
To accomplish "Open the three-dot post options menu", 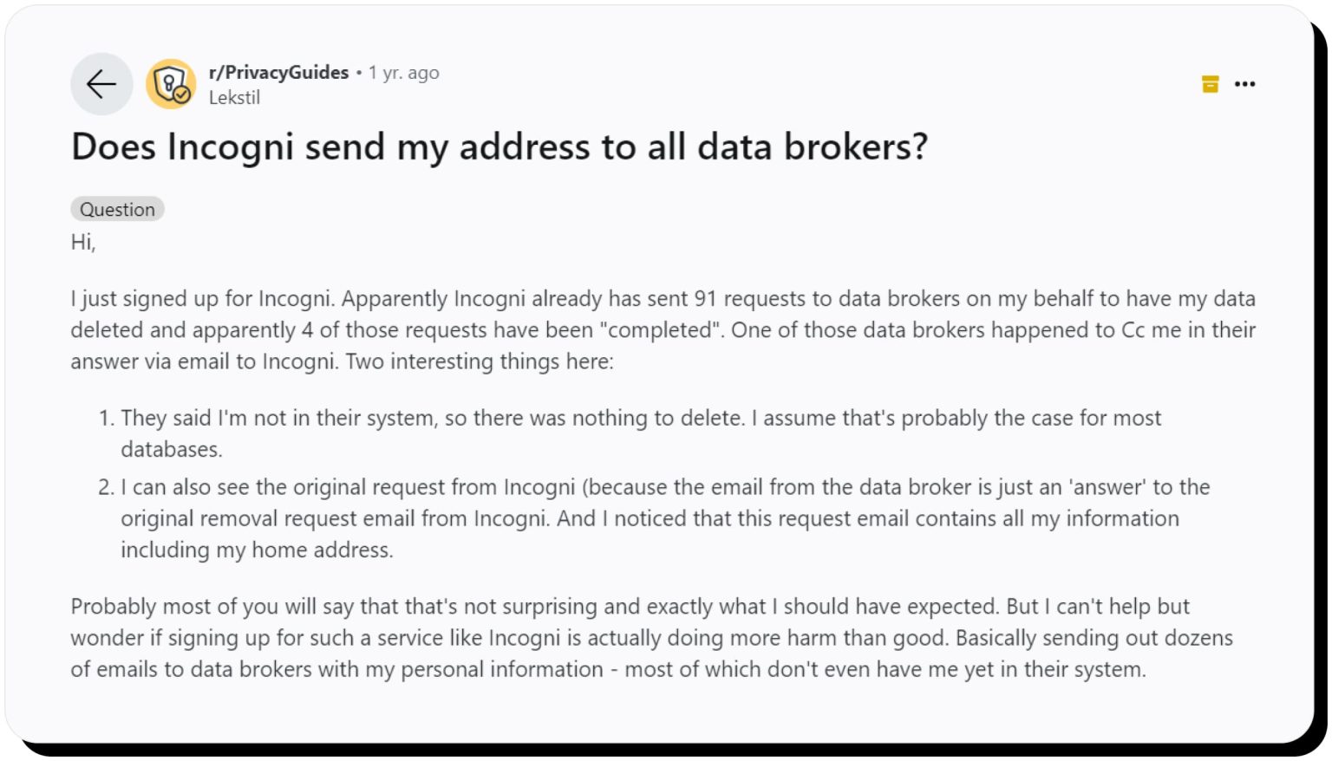I will point(1244,84).
